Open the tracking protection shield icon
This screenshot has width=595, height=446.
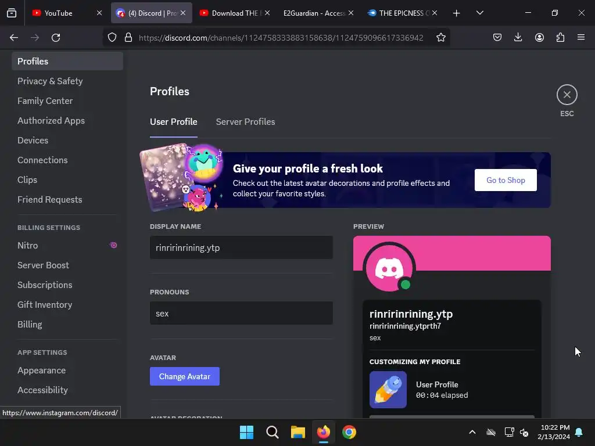click(x=112, y=38)
